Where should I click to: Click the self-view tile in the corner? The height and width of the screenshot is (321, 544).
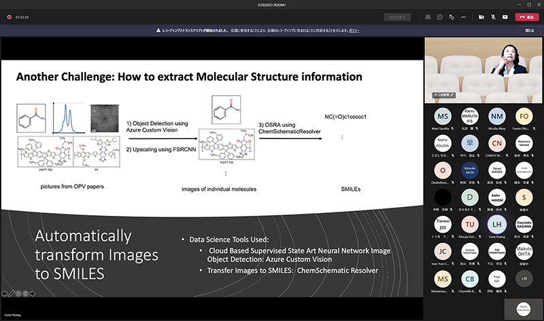point(523,309)
